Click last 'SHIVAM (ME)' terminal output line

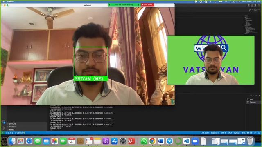pyautogui.click(x=55, y=128)
